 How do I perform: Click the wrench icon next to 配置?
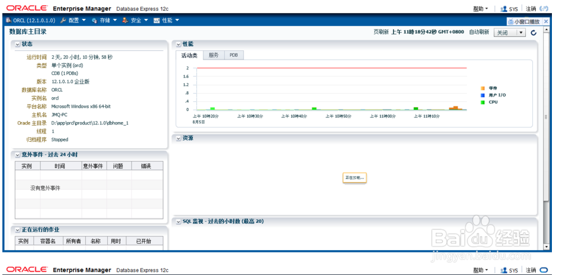(x=63, y=20)
